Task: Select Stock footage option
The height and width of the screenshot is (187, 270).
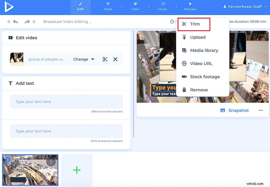Action: [x=205, y=76]
